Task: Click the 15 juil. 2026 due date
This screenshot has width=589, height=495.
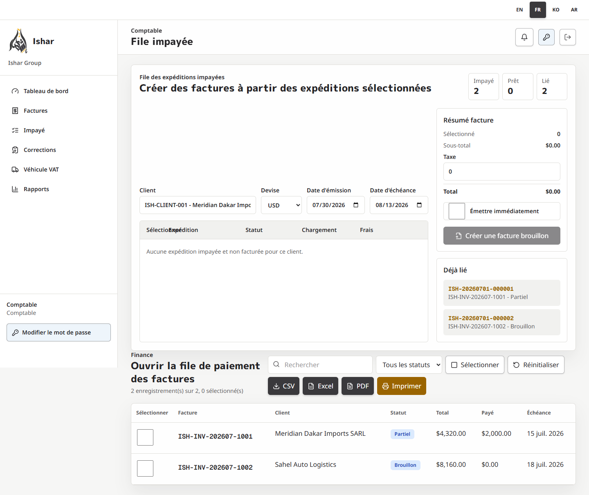Action: [x=545, y=434]
